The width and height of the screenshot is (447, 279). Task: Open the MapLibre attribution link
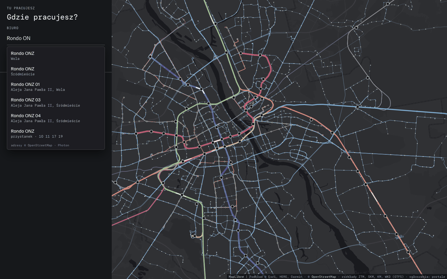(236, 277)
